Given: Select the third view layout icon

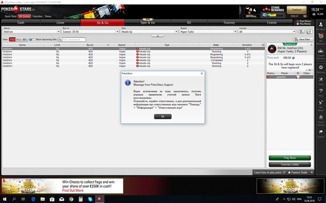Looking at the screenshot, I should (25, 39).
